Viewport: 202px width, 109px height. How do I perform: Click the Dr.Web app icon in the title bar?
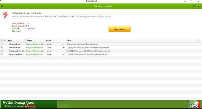[1, 1]
